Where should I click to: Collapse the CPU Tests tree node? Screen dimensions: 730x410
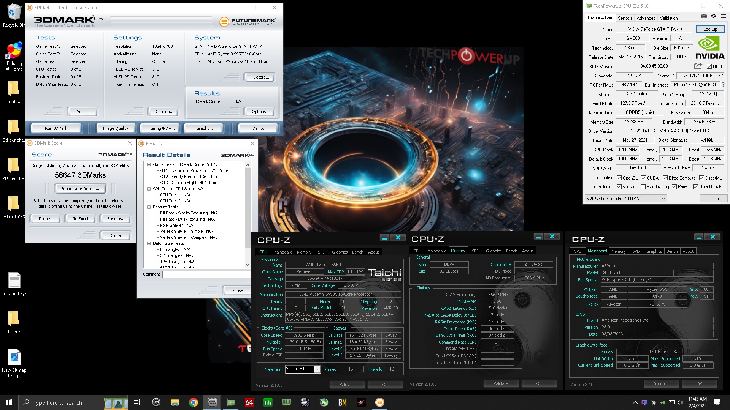(x=149, y=189)
